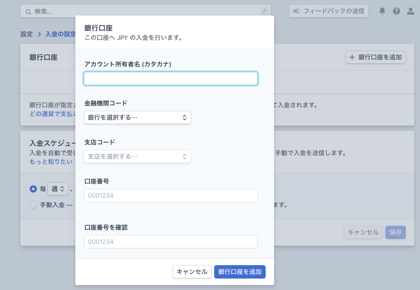Go to 設定 in the breadcrumb
Viewport: 420px width, 290px height.
coord(27,34)
